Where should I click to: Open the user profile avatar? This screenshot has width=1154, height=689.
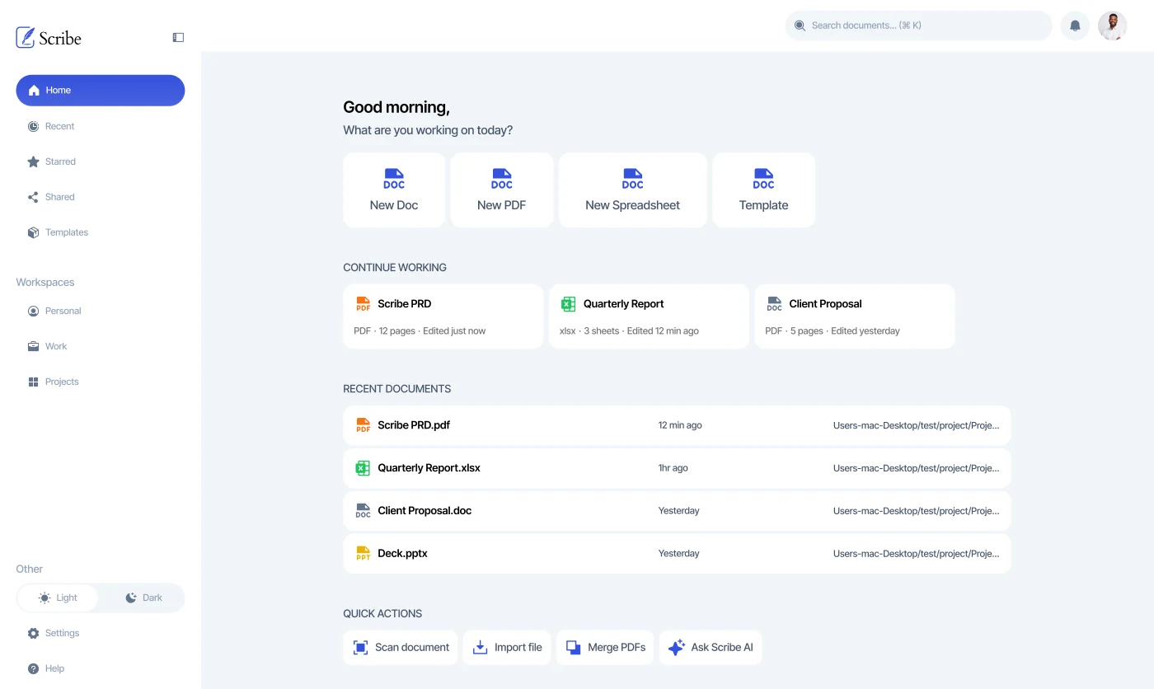[1112, 26]
